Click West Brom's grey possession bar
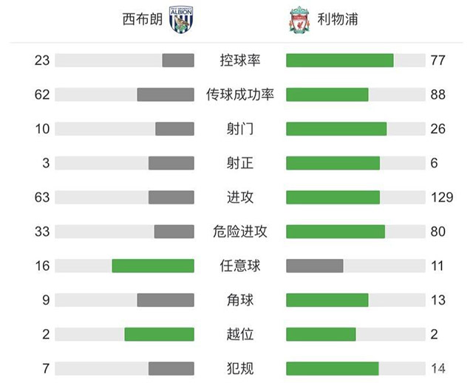The height and width of the screenshot is (383, 473). tap(177, 61)
